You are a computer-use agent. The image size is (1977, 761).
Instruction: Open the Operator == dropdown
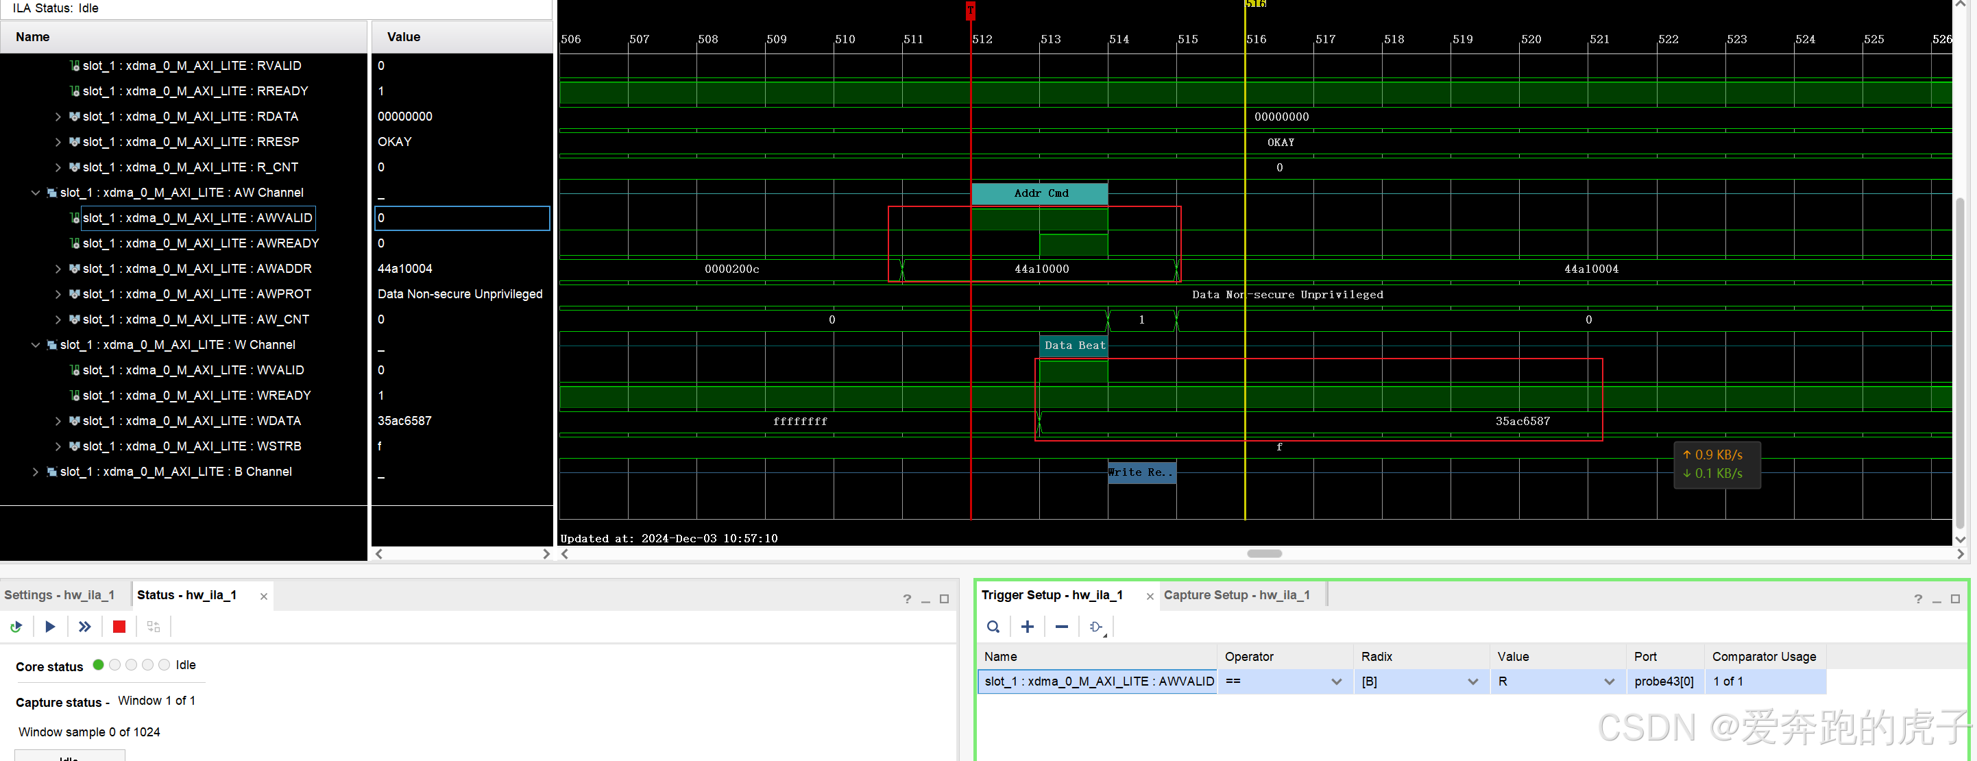[x=1336, y=681]
